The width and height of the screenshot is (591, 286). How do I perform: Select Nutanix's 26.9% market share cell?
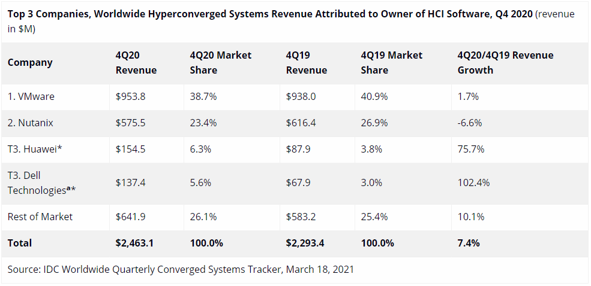374,123
